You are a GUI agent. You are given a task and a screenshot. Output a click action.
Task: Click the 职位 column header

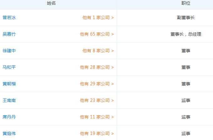[x=186, y=3]
